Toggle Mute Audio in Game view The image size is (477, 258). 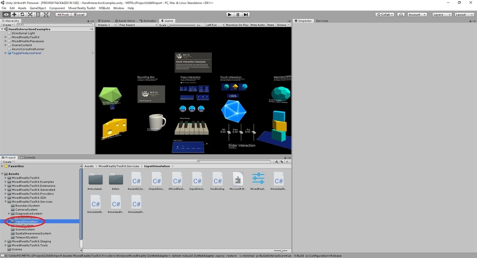click(x=258, y=25)
